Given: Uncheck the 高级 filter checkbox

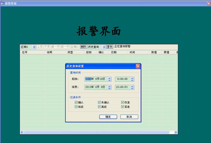Looking at the screenshot, I should click(x=99, y=107).
